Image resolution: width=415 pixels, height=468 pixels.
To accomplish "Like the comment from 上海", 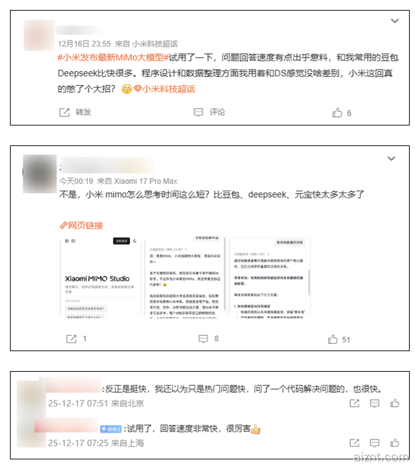I will 394,442.
